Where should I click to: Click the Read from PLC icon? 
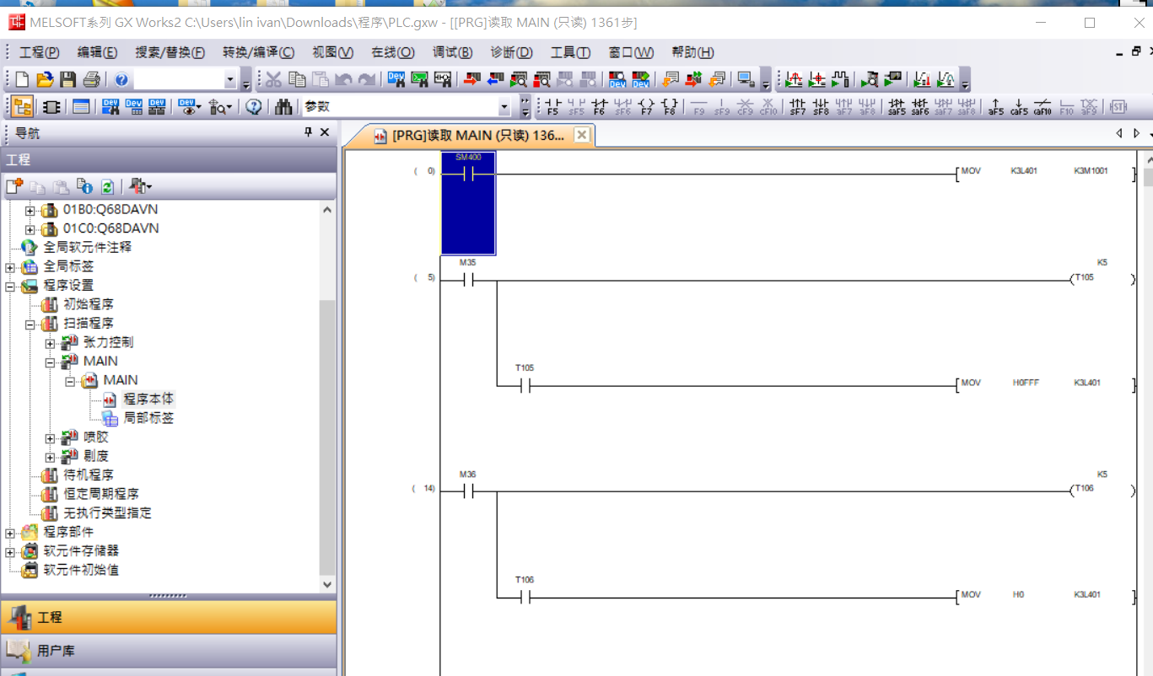pyautogui.click(x=495, y=80)
